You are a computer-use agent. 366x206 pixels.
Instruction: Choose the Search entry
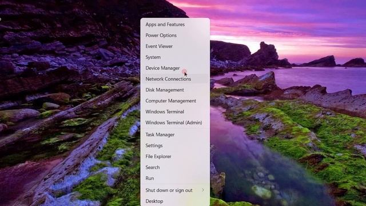pos(175,167)
